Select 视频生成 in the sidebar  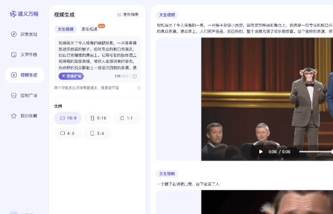point(24,75)
